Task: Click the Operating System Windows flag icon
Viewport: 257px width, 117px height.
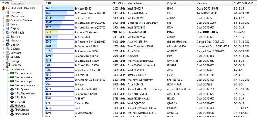Action: [7, 20]
